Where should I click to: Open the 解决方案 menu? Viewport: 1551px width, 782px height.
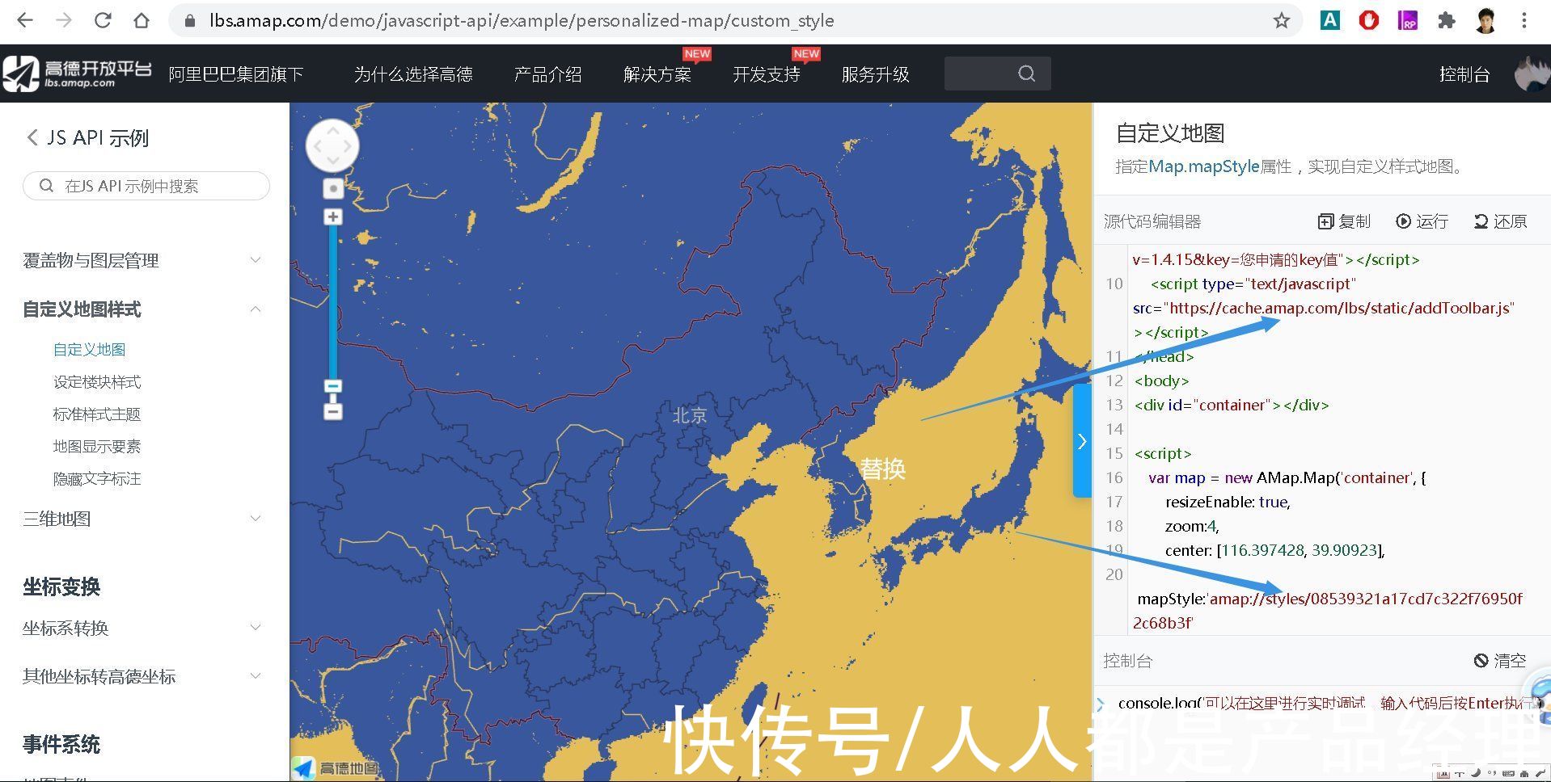pyautogui.click(x=657, y=74)
